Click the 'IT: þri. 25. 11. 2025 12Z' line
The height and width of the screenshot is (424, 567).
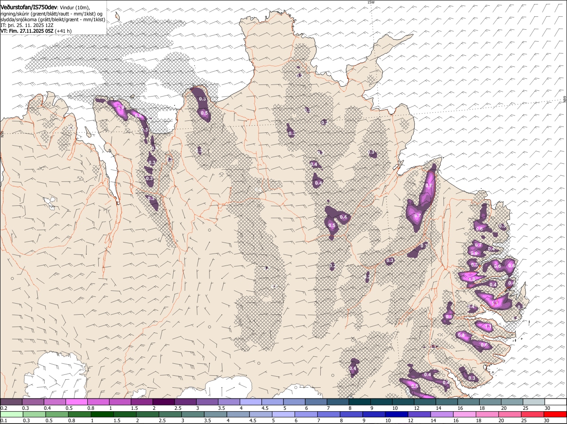tap(27, 25)
